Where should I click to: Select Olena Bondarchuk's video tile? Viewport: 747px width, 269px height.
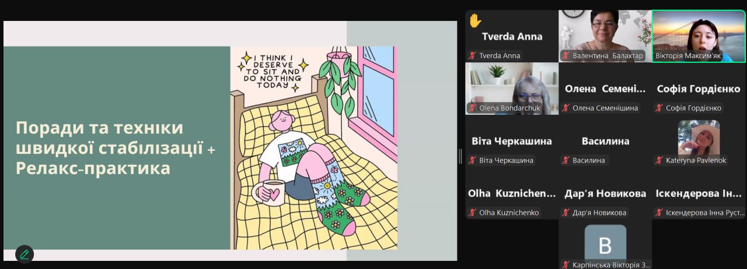pyautogui.click(x=512, y=89)
